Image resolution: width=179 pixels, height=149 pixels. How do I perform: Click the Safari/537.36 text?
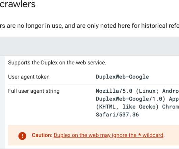[x=117, y=115]
